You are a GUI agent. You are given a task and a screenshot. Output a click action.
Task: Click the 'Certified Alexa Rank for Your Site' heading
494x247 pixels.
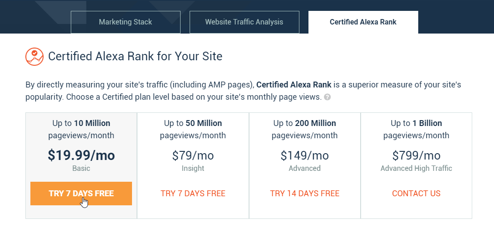tap(135, 56)
